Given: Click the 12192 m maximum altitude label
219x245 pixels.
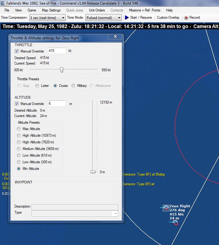Looking at the screenshot, I should click(x=106, y=102).
